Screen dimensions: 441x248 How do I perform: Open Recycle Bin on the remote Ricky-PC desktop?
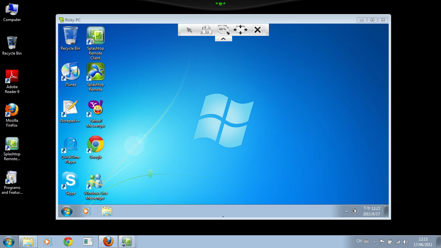pos(70,39)
